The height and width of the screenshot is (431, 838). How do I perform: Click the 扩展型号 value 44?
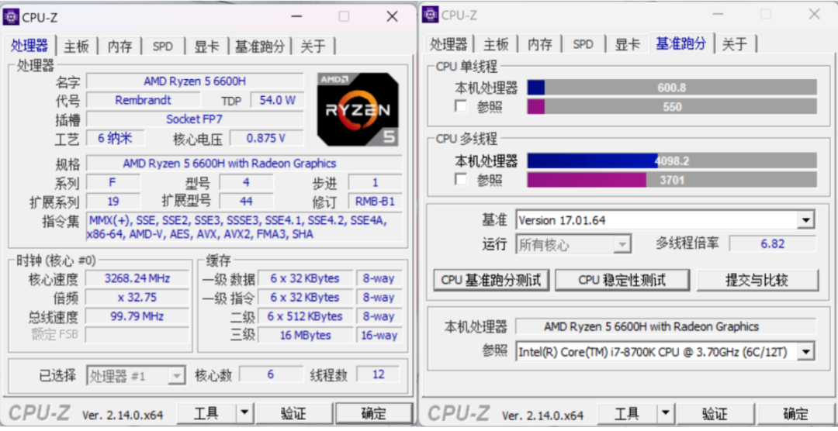(x=246, y=202)
